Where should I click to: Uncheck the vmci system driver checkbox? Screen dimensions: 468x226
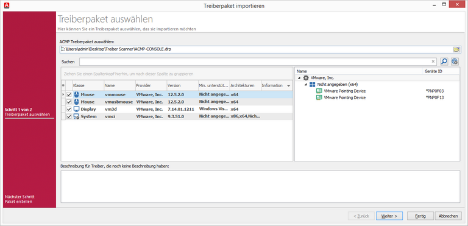click(x=69, y=116)
